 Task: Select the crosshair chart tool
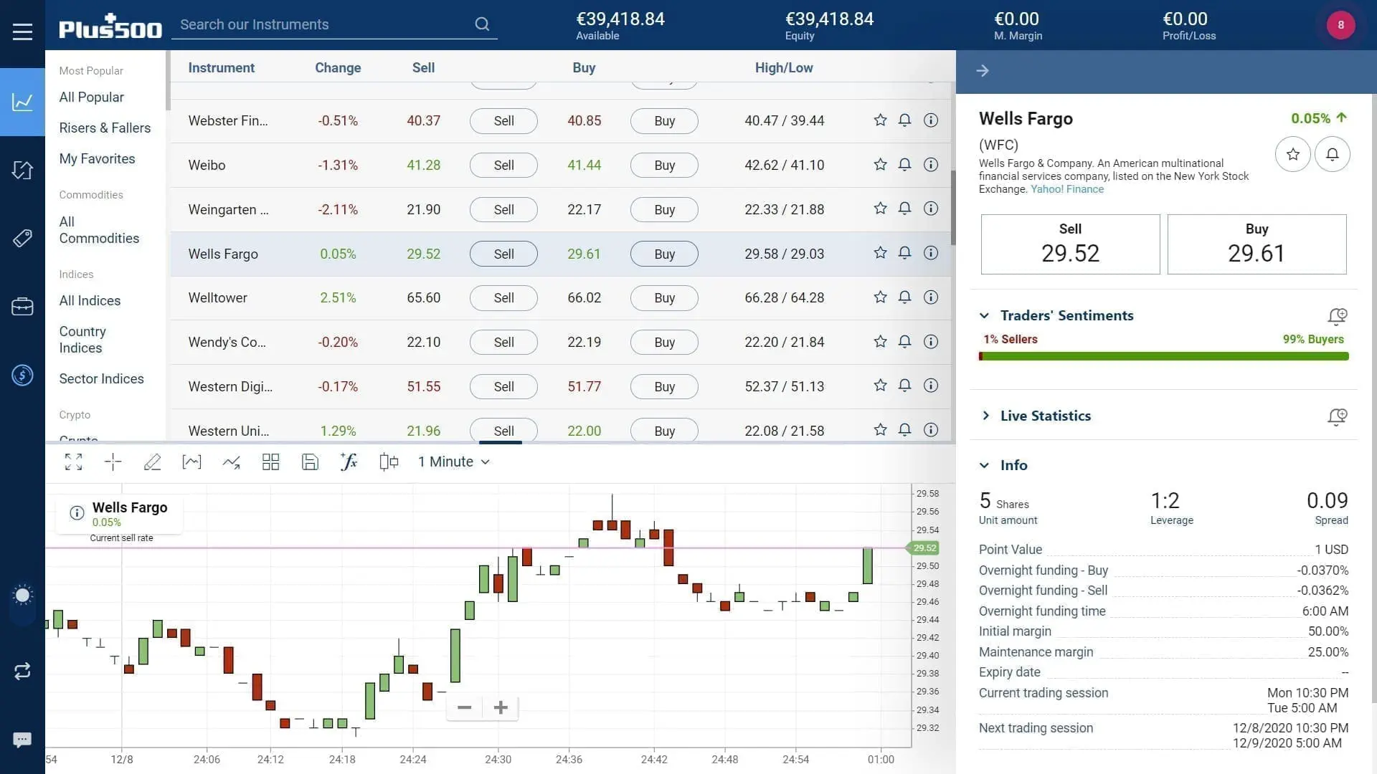pyautogui.click(x=113, y=462)
